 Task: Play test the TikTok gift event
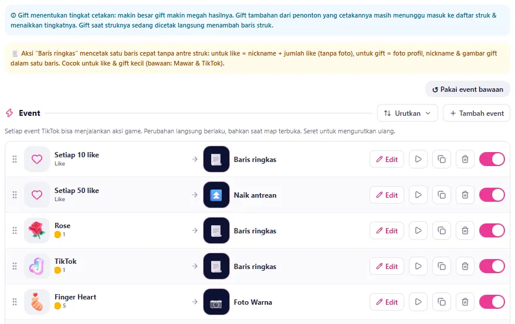tap(418, 266)
